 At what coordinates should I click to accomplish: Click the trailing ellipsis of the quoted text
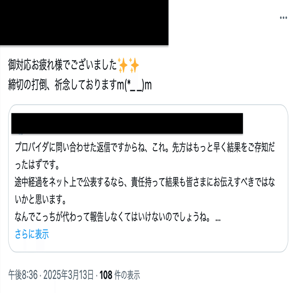pyautogui.click(x=218, y=220)
